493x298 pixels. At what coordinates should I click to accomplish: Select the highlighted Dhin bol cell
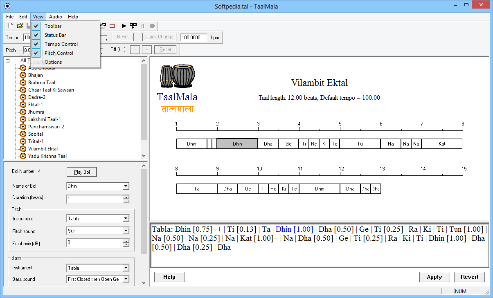[237, 143]
